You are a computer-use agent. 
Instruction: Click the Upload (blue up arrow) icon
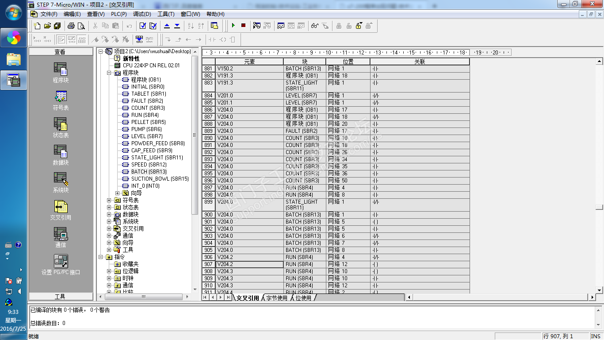pos(167,26)
